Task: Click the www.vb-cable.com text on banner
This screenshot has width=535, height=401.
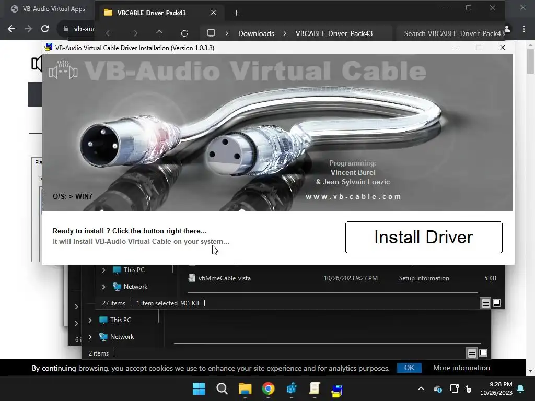Action: click(353, 197)
